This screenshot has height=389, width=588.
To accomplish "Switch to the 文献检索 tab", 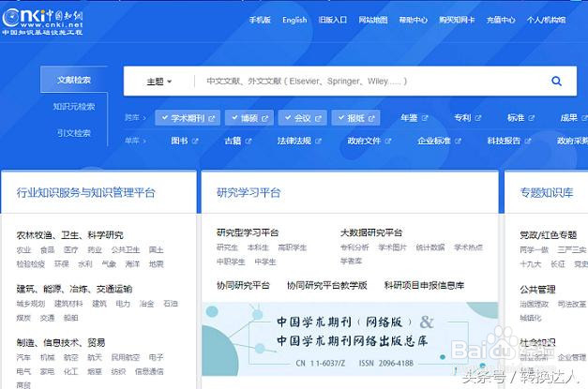I will pos(74,80).
